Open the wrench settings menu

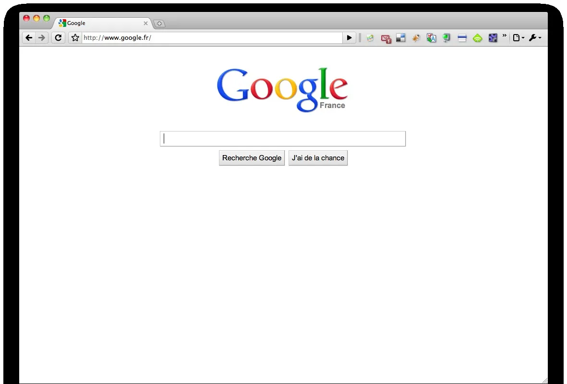(x=535, y=37)
